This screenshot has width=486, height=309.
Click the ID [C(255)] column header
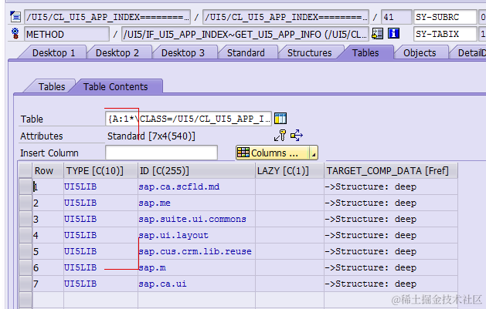point(196,170)
